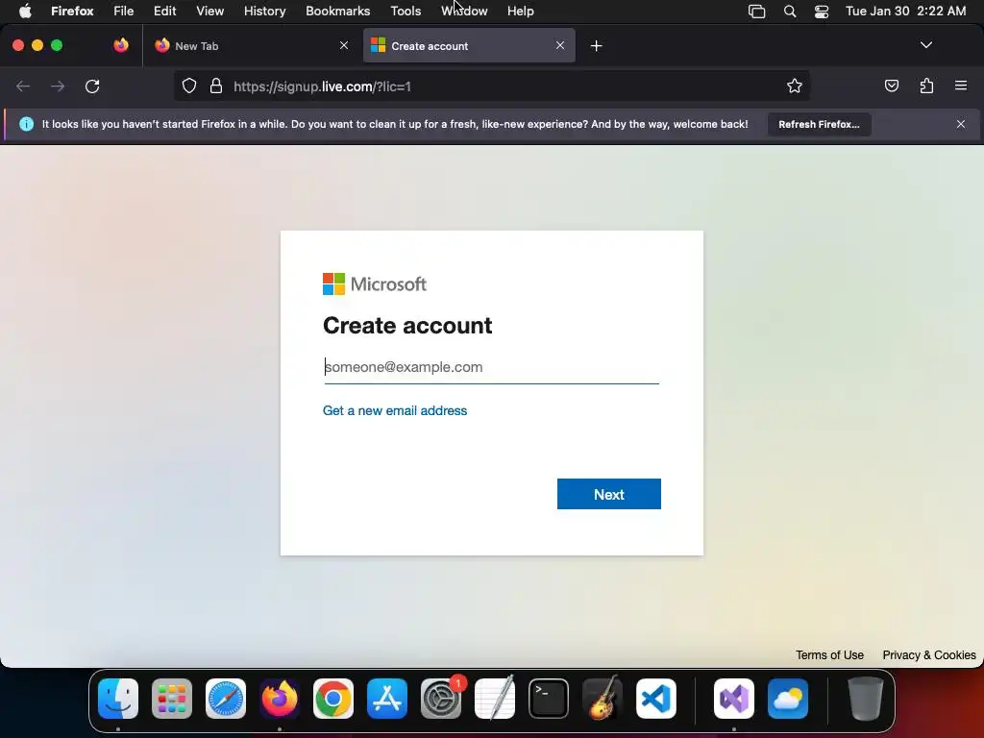This screenshot has height=738, width=984.
Task: Open the Firefox View pinned tab icon
Action: click(x=121, y=45)
